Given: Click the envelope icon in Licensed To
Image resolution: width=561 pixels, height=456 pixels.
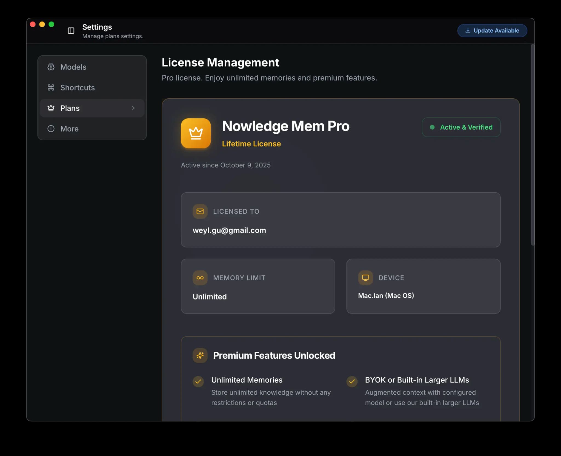Looking at the screenshot, I should click(200, 212).
